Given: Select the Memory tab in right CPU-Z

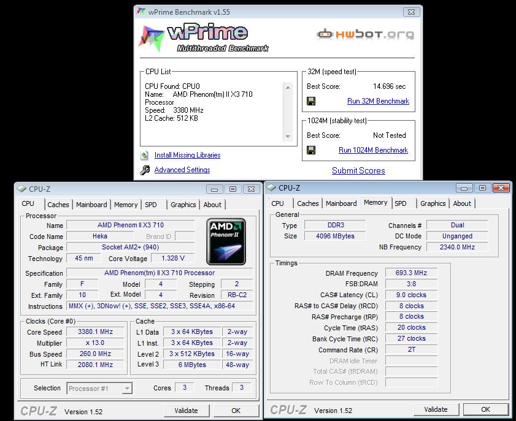Looking at the screenshot, I should [375, 202].
